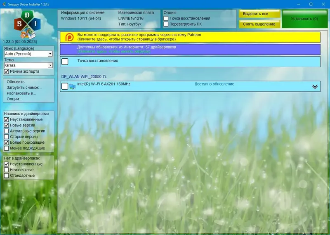Screen dimensions: 330x235
Task: Open Опции... from the side menu
Action: 14,99
